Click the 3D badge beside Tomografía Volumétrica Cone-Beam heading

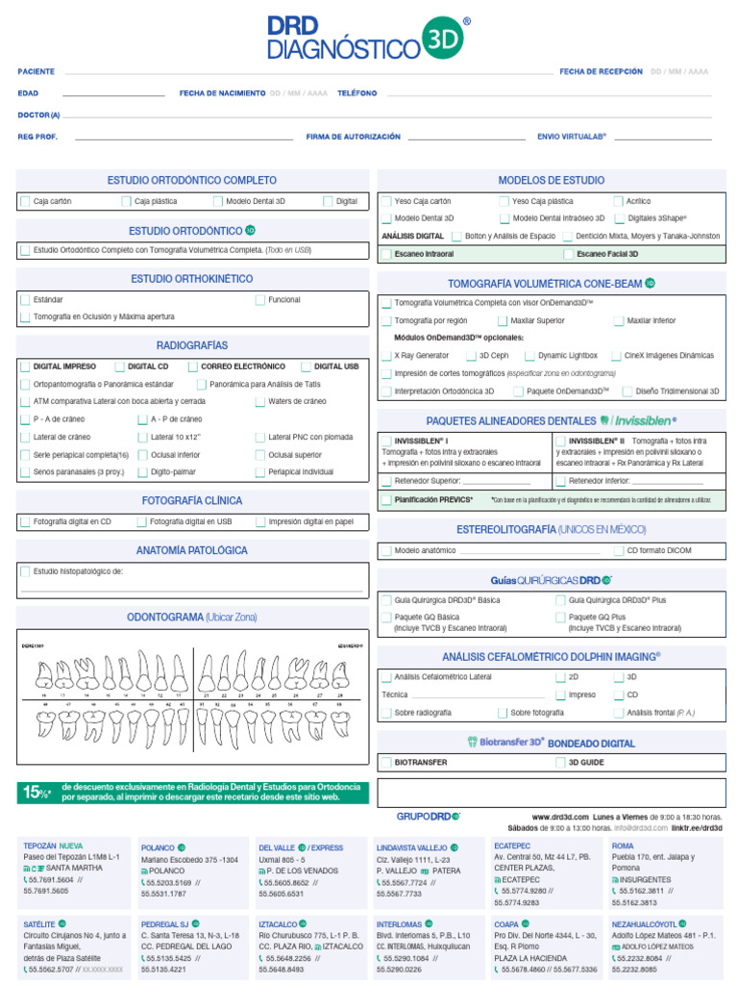point(651,284)
